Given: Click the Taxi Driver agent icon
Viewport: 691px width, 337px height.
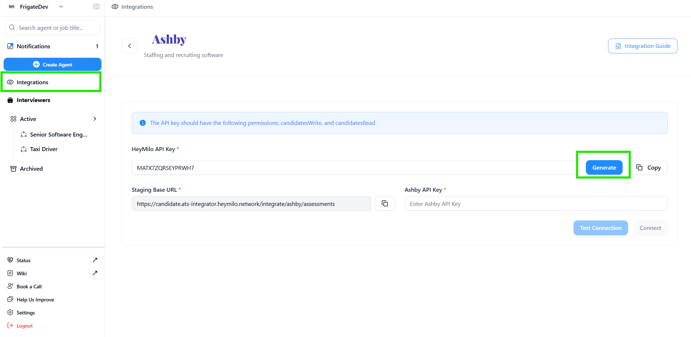Looking at the screenshot, I should pyautogui.click(x=24, y=149).
